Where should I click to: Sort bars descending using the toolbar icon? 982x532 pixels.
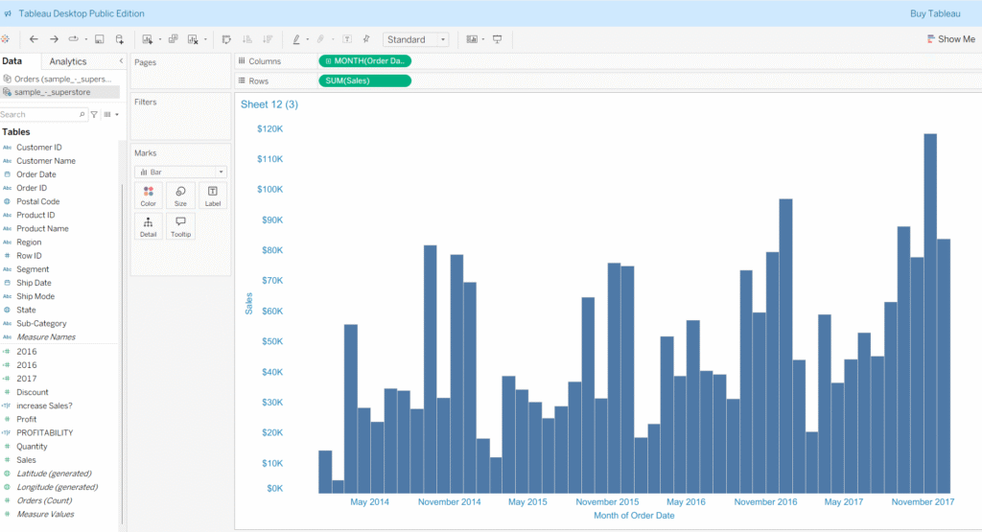[x=268, y=39]
